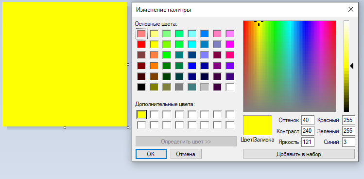The height and width of the screenshot is (179, 364).
Task: Click the color spectrum picker field
Action: 289,66
